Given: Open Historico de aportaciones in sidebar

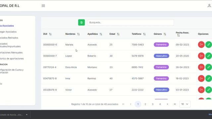Looking at the screenshot, I should coord(12,59).
